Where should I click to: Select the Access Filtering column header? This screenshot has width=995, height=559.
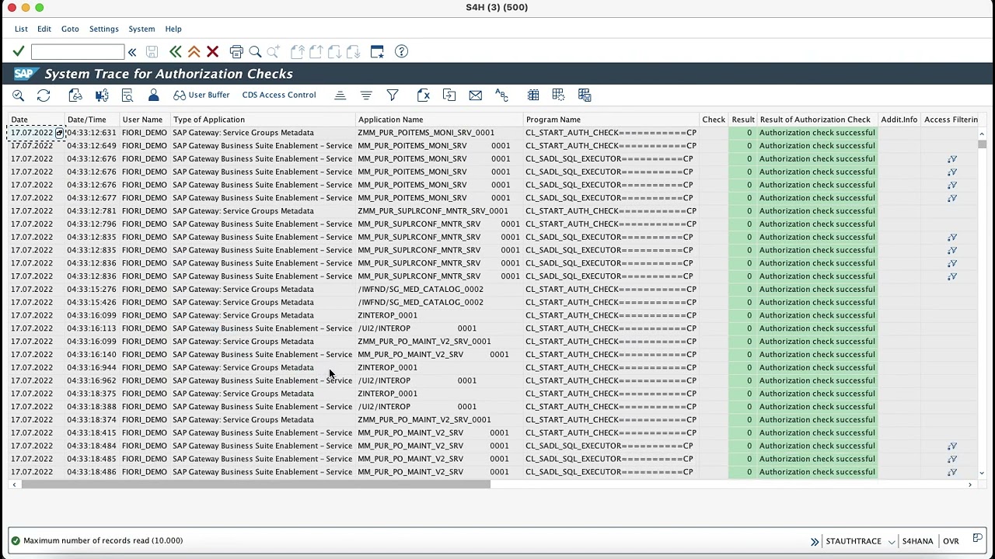click(x=950, y=120)
